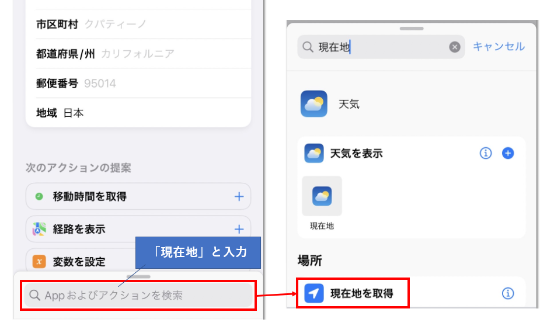The width and height of the screenshot is (547, 326).
Task: Tap the 郵便番号 field showing 95014
Action: [144, 84]
